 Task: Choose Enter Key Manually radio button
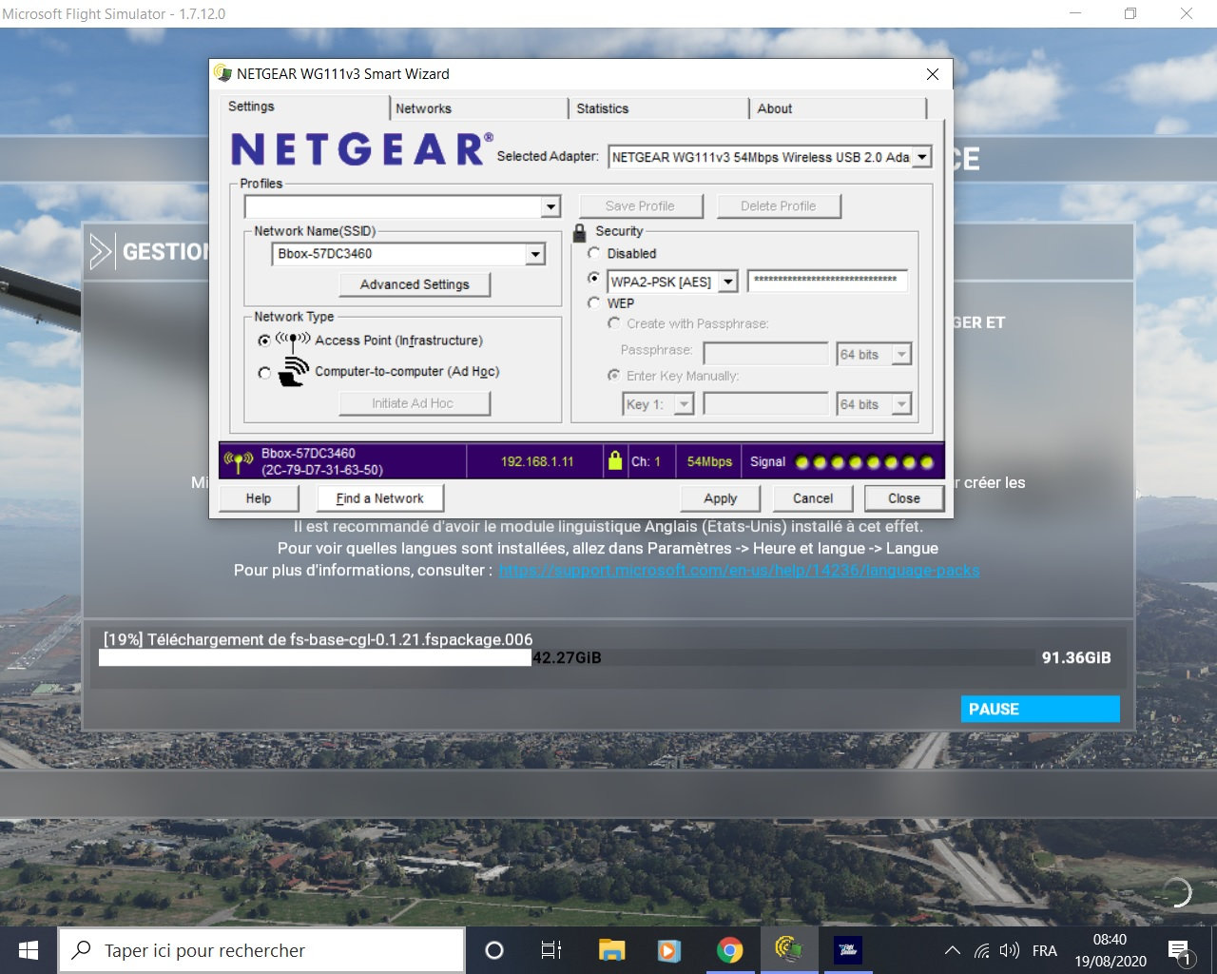tap(614, 376)
